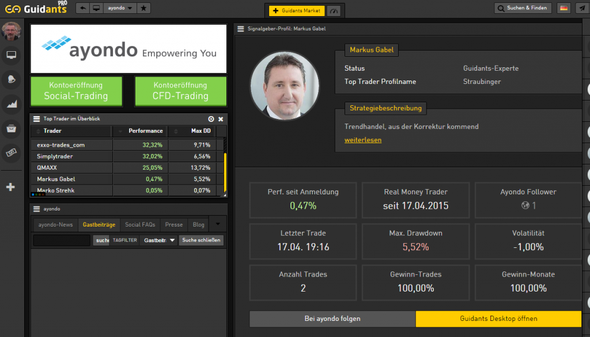Click the archive box icon in sidebar

click(x=10, y=128)
